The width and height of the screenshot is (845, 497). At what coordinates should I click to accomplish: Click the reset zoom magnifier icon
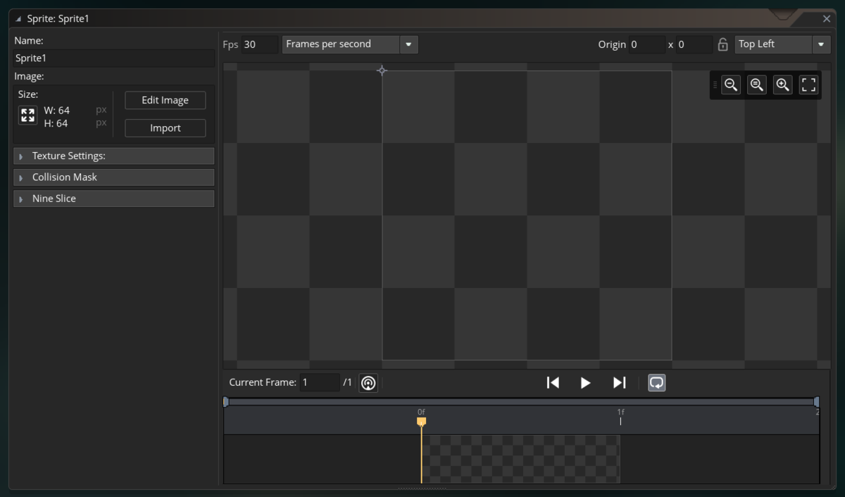(x=757, y=85)
